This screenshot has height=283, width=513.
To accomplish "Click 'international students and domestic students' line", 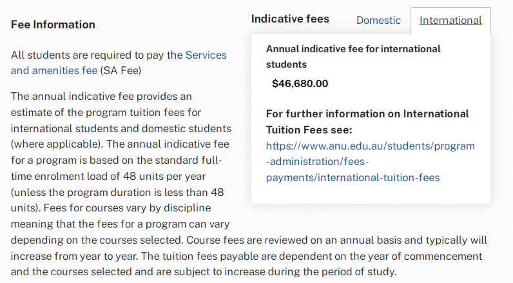I will [121, 128].
